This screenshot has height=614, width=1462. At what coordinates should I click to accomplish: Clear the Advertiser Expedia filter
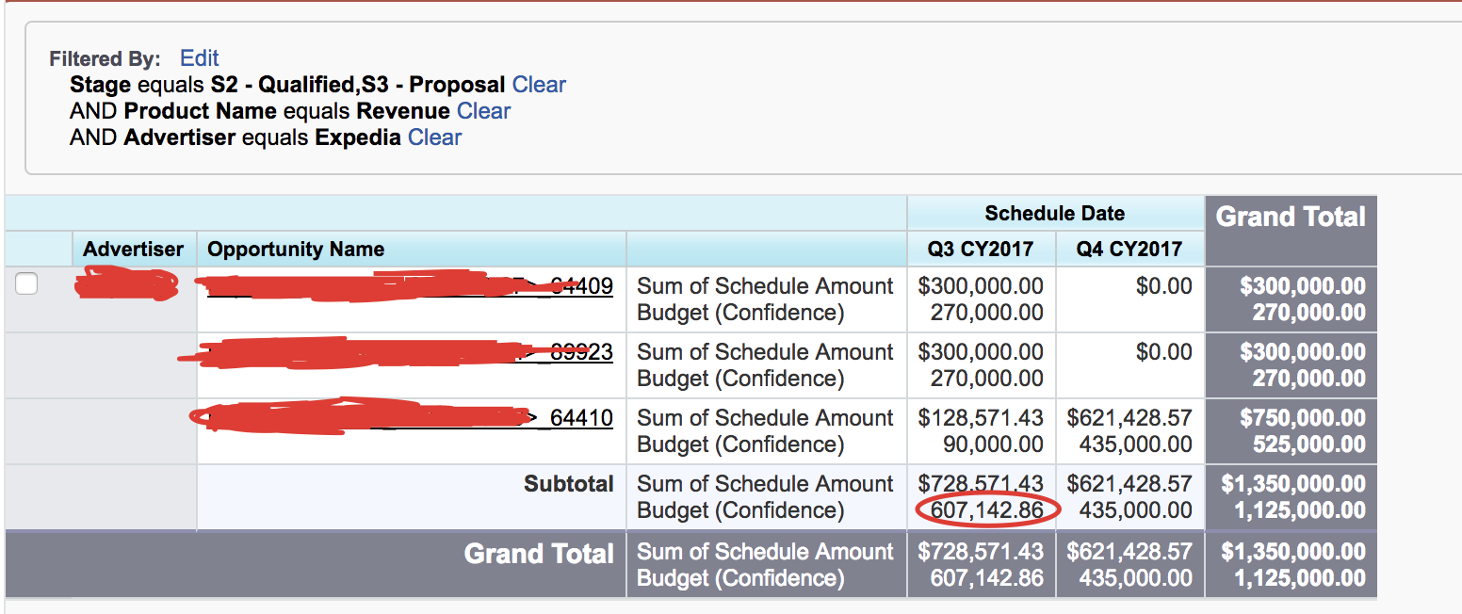click(434, 137)
